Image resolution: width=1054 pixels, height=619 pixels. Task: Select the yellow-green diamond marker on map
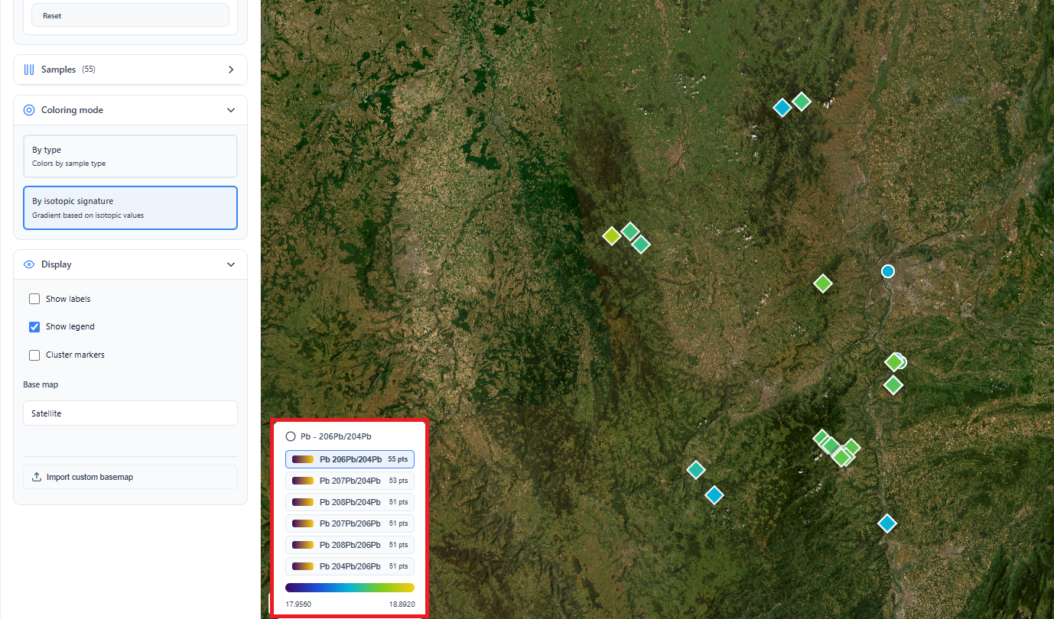point(611,235)
